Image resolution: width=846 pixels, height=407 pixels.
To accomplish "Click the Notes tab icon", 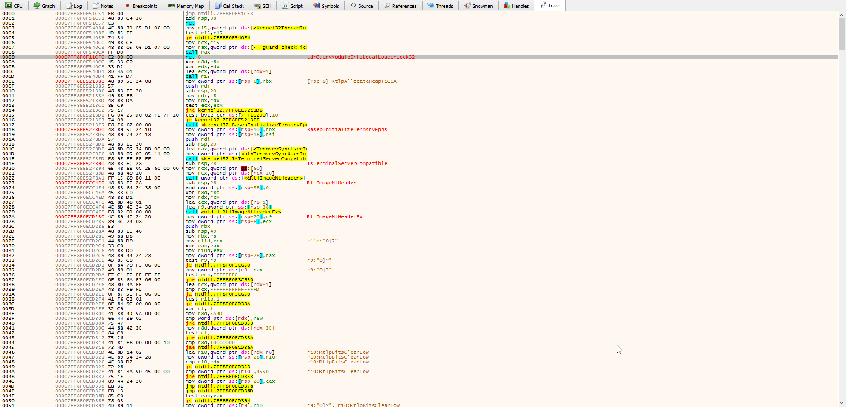I will 96,6.
